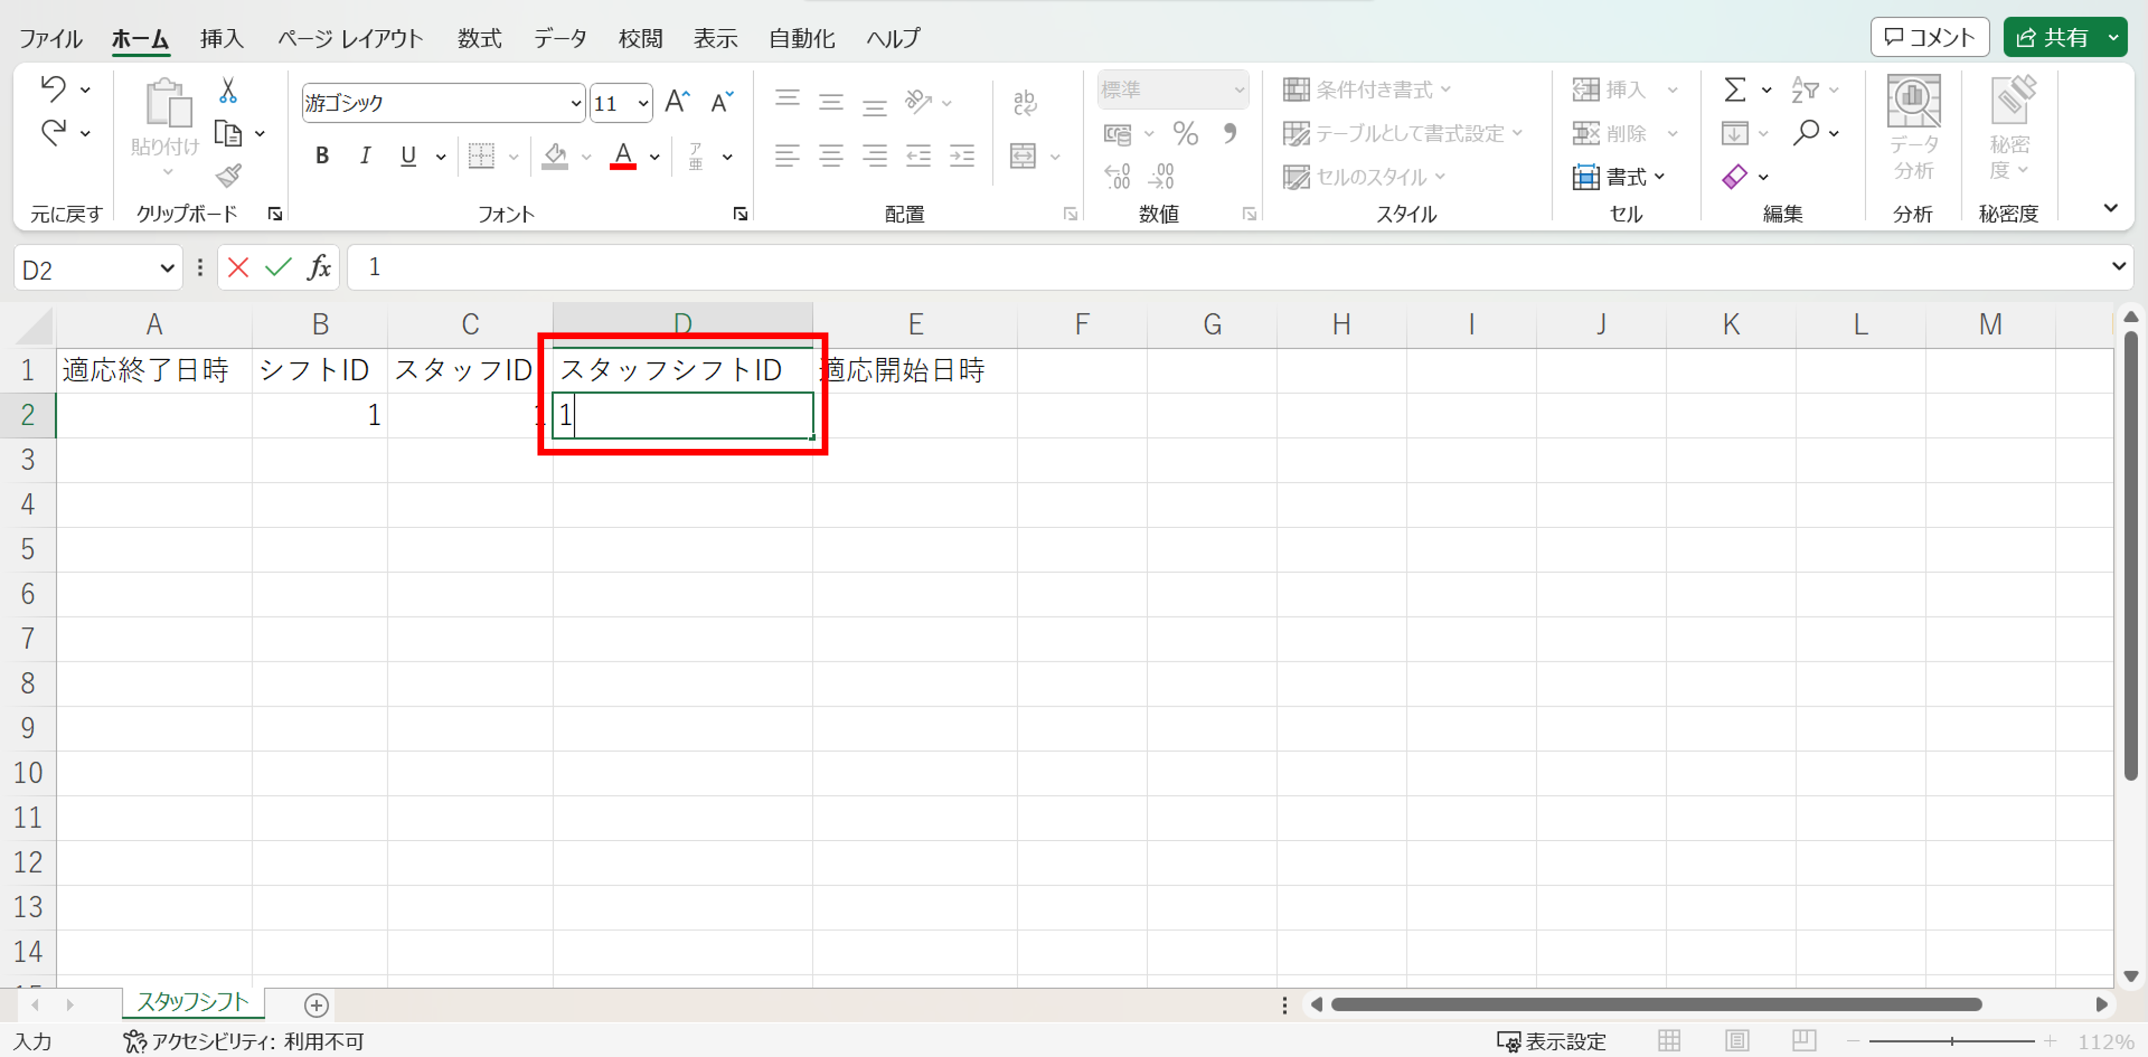
Task: Click the Format Painter brush icon
Action: (x=227, y=175)
